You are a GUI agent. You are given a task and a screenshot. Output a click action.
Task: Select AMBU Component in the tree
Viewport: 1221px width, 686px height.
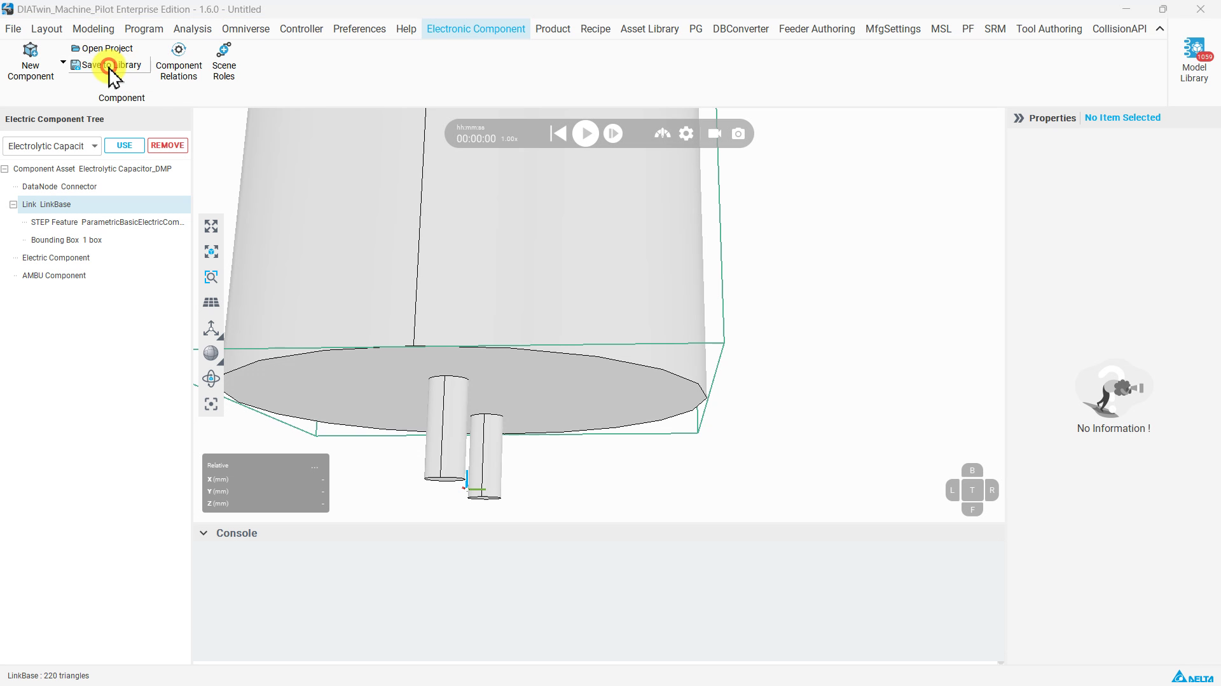point(54,276)
